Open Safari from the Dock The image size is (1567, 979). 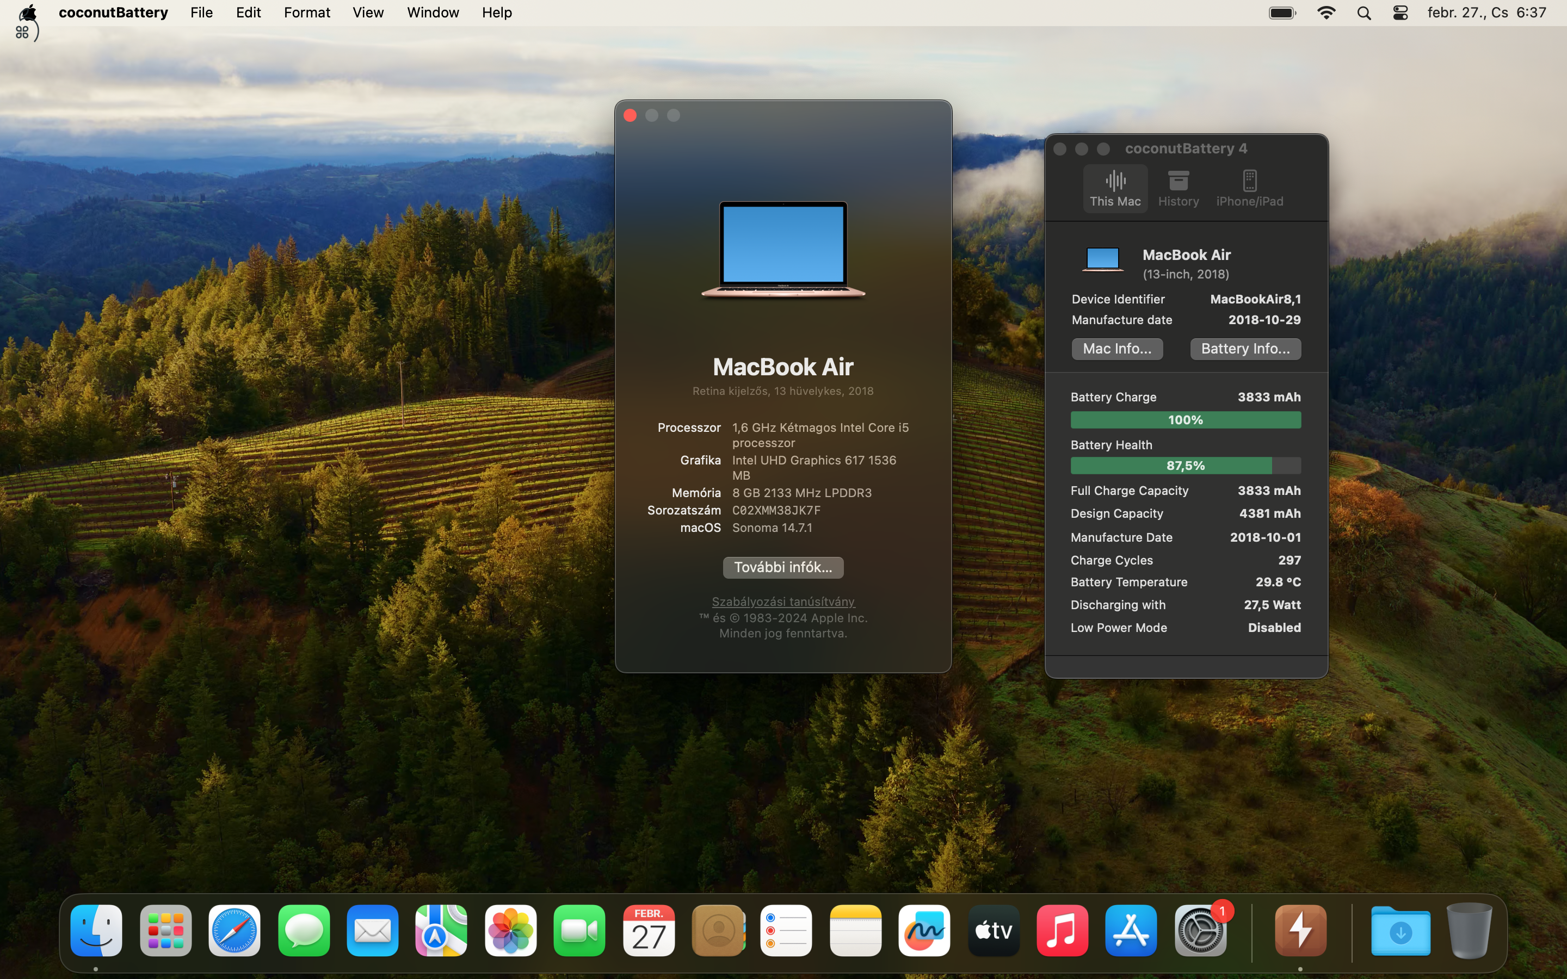point(235,931)
